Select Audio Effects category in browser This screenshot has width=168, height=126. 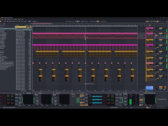(4, 34)
